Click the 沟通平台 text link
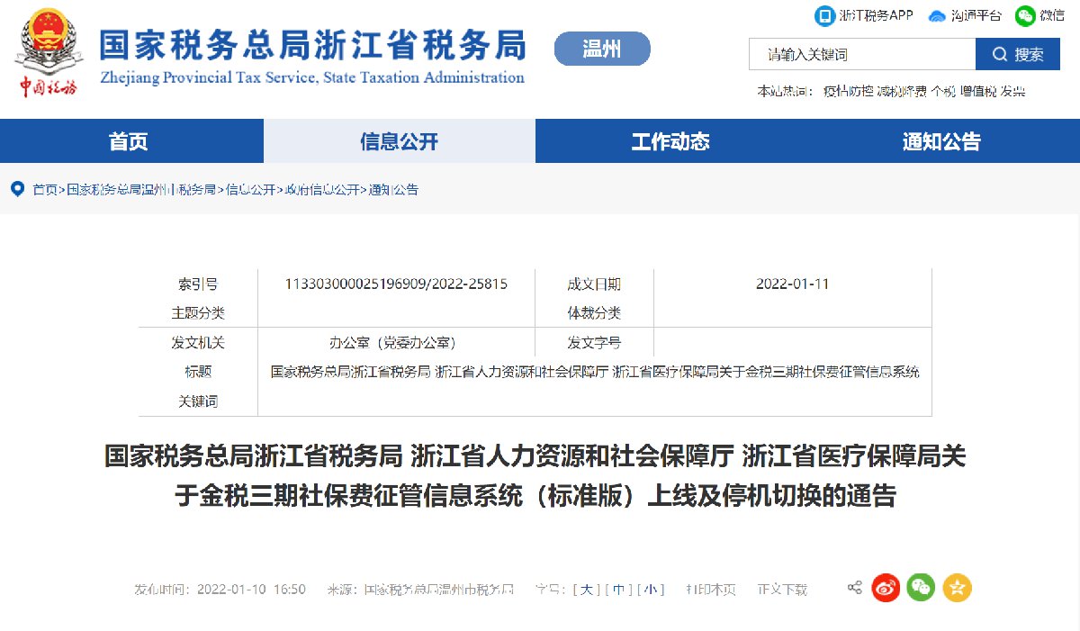The height and width of the screenshot is (631, 1080). [976, 15]
